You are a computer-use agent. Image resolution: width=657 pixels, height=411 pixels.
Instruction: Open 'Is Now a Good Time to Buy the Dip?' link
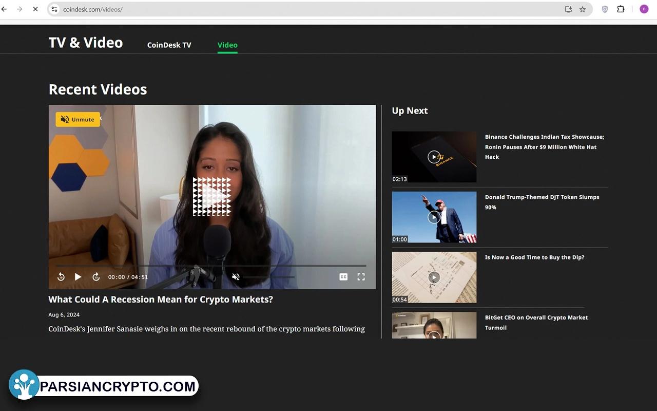tap(535, 257)
